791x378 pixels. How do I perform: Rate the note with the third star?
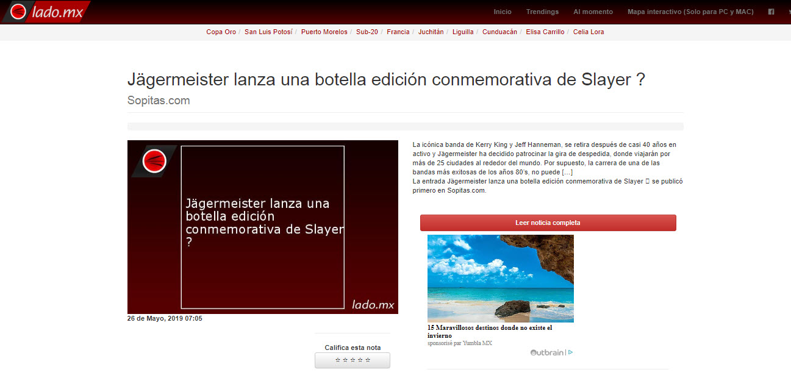(x=353, y=360)
